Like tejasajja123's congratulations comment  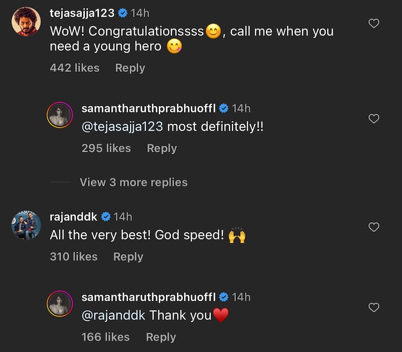374,23
